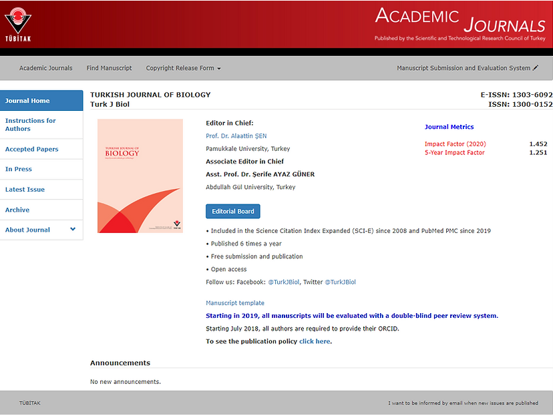Screen dimensions: 553x416
Task: Open Academic Journals in navigation bar
Action: coord(46,68)
